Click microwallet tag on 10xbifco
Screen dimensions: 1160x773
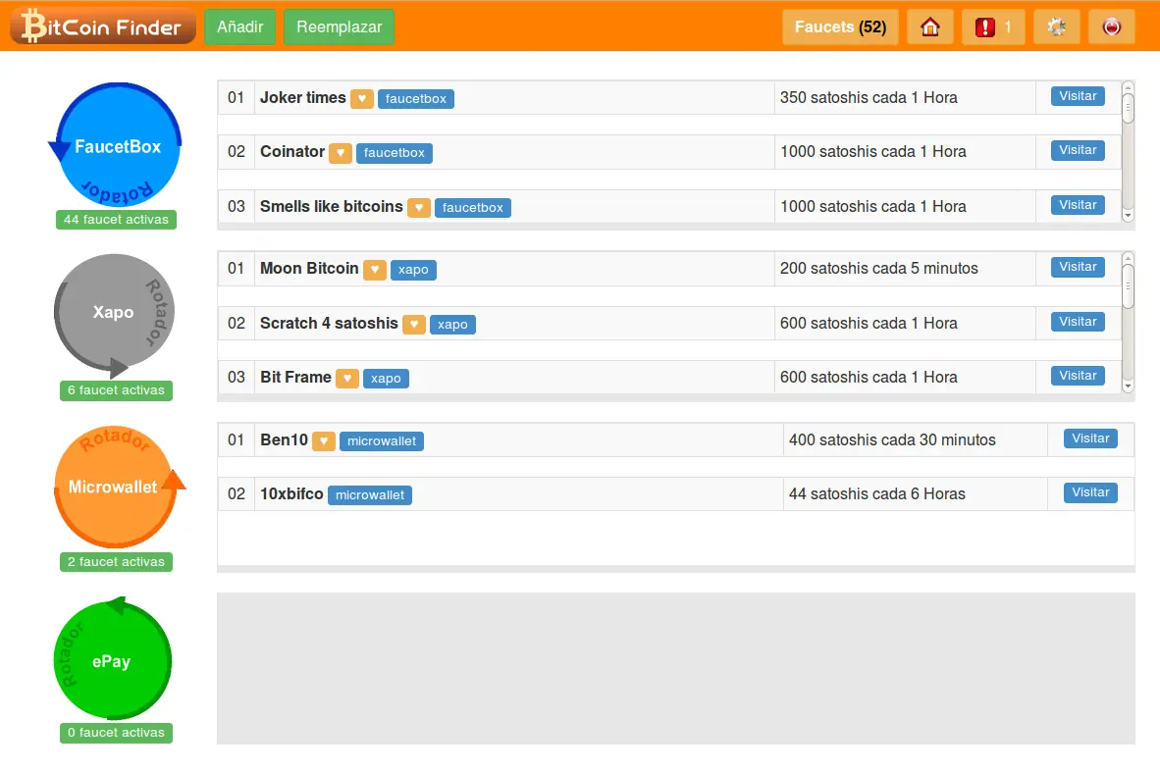[370, 495]
